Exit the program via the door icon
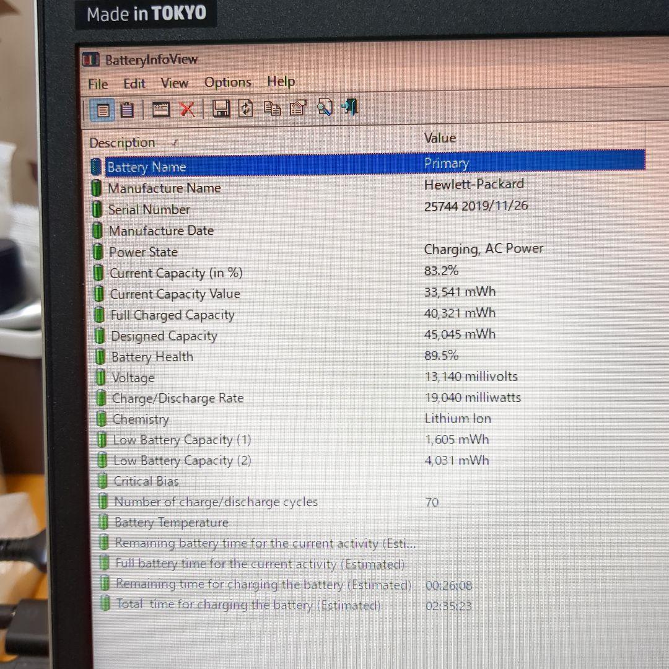This screenshot has height=669, width=669. tap(349, 107)
